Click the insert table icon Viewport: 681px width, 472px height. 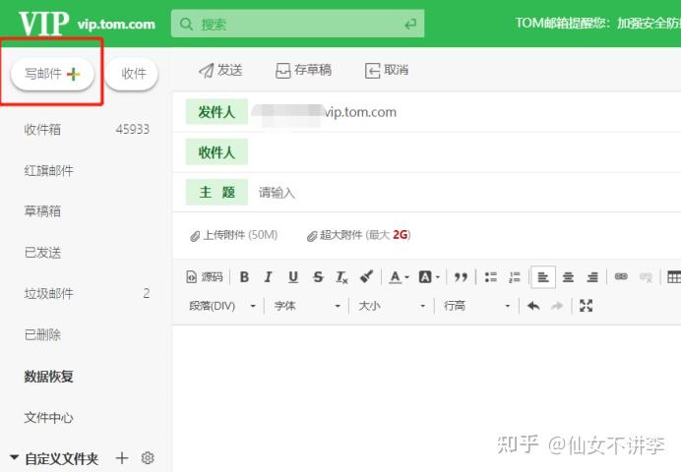[x=673, y=276]
